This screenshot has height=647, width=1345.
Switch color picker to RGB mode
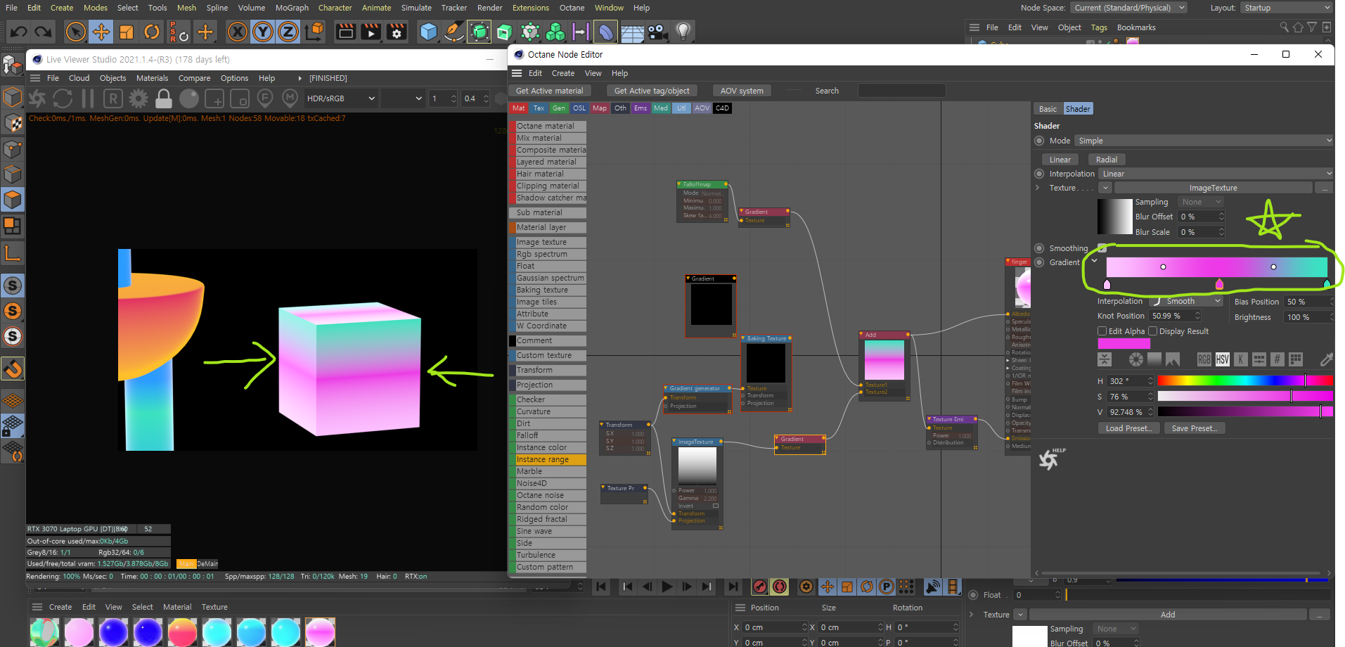coord(1204,359)
